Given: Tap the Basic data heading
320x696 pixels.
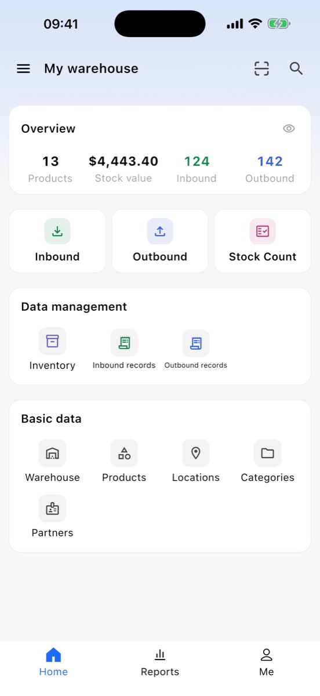Looking at the screenshot, I should pos(51,419).
